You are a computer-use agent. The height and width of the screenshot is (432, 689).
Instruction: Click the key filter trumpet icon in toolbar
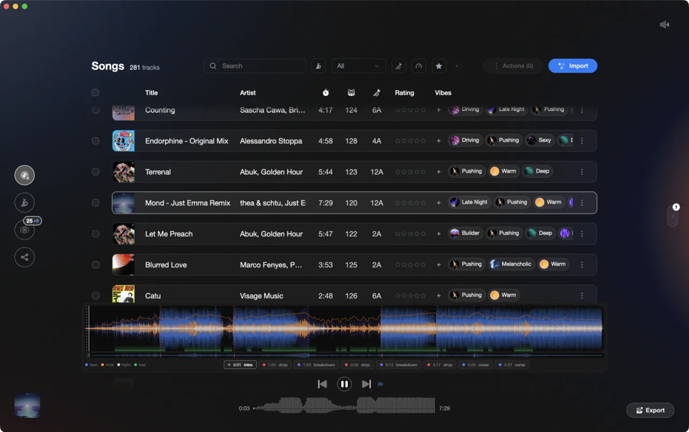(x=399, y=66)
